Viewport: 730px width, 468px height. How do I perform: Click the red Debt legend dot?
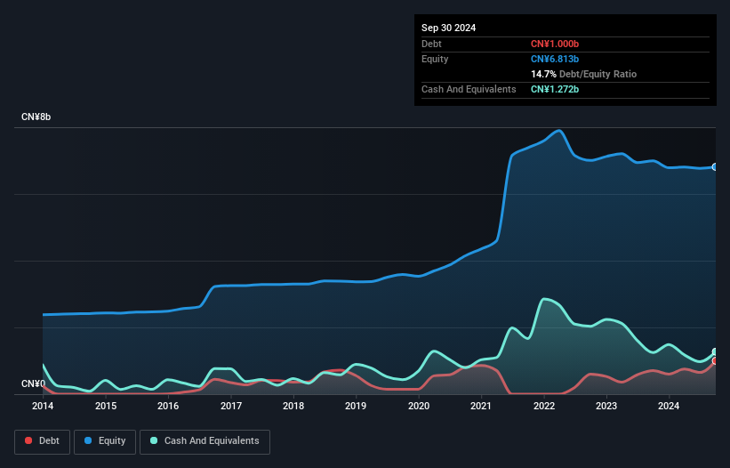[x=28, y=440]
